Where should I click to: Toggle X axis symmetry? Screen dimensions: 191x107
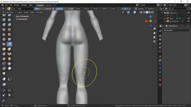pyautogui.click(x=125, y=9)
